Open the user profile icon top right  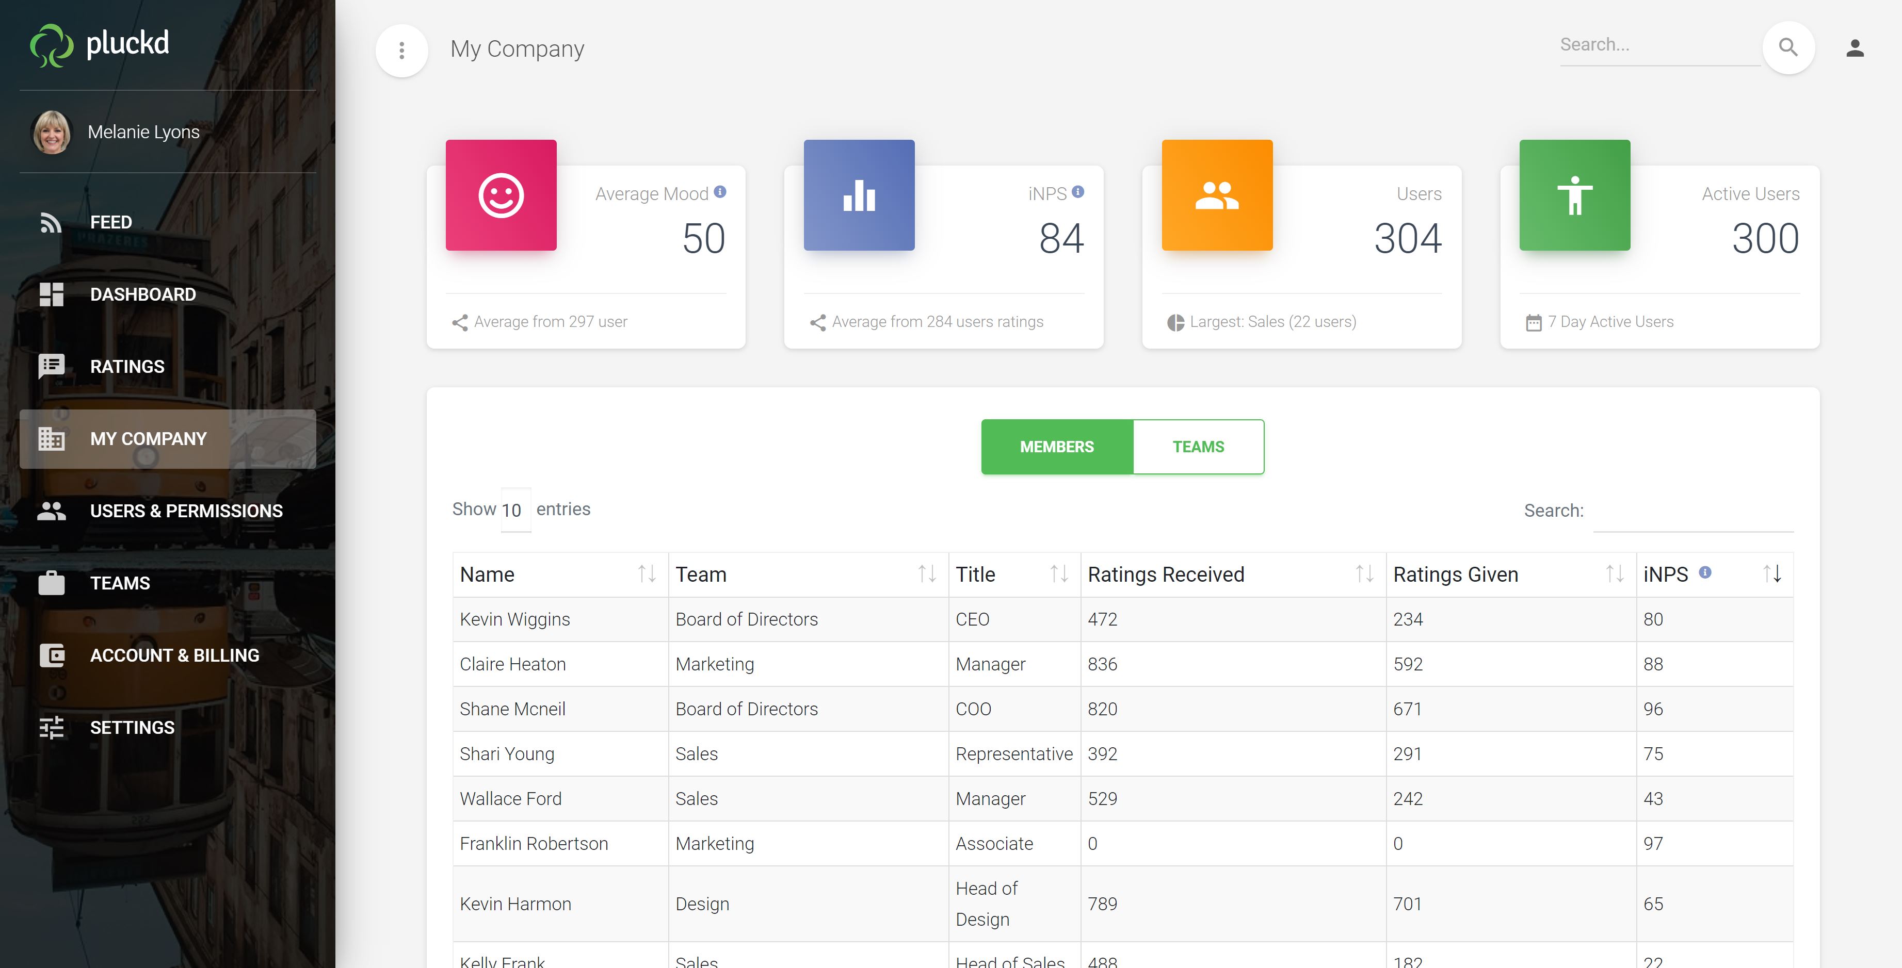click(1855, 48)
